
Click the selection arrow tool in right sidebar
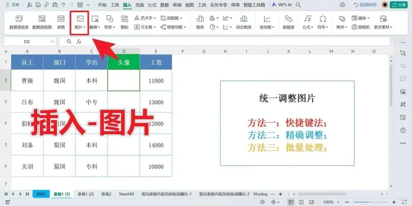(403, 53)
